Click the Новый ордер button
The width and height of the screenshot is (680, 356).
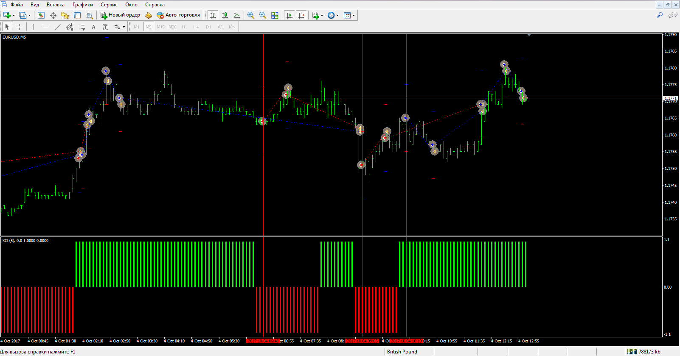point(121,15)
